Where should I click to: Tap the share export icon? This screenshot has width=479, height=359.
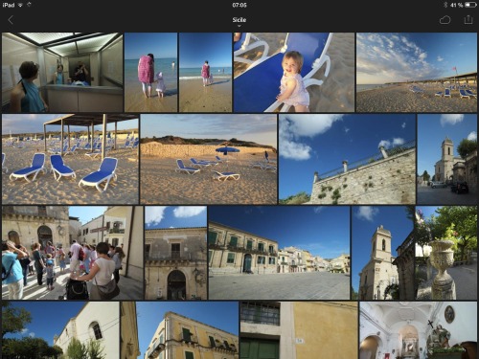click(x=468, y=19)
